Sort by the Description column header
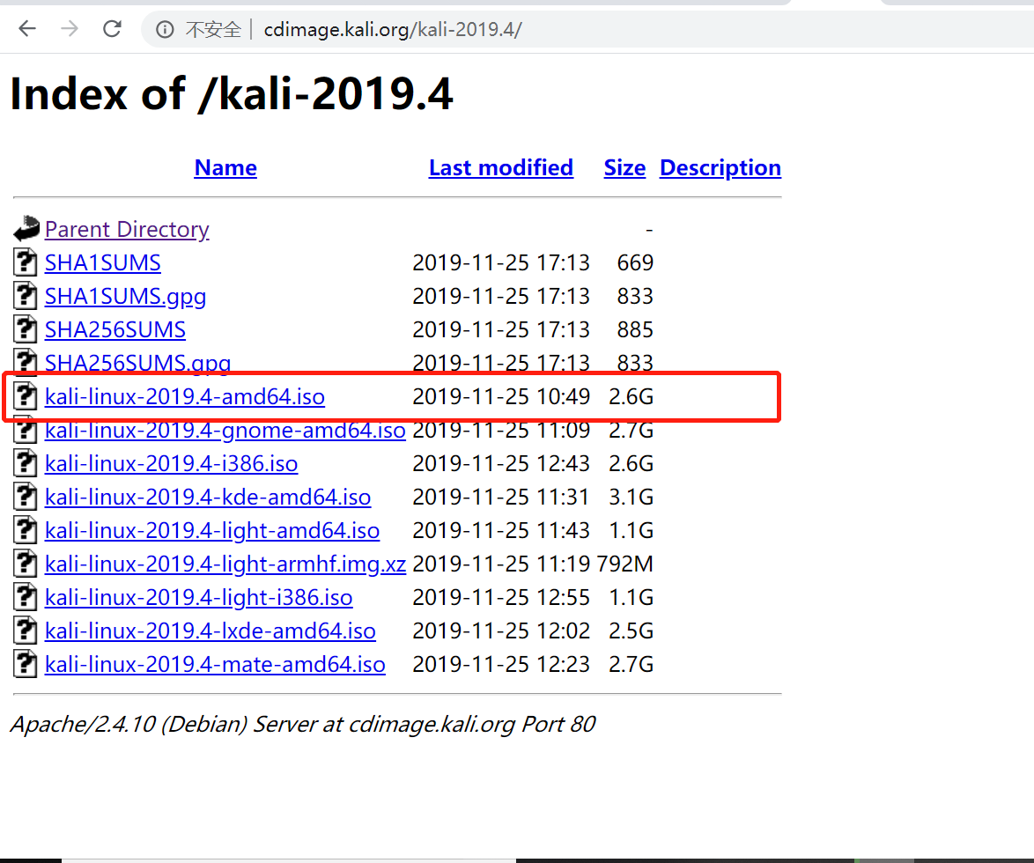 pos(720,167)
